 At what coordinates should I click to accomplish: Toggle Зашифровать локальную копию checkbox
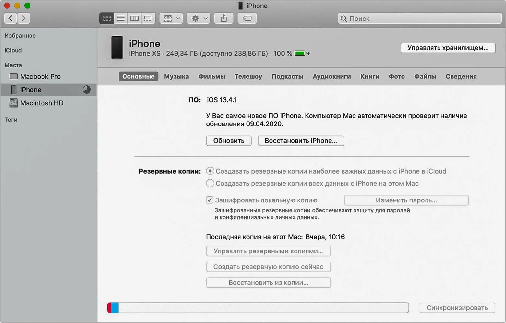210,200
